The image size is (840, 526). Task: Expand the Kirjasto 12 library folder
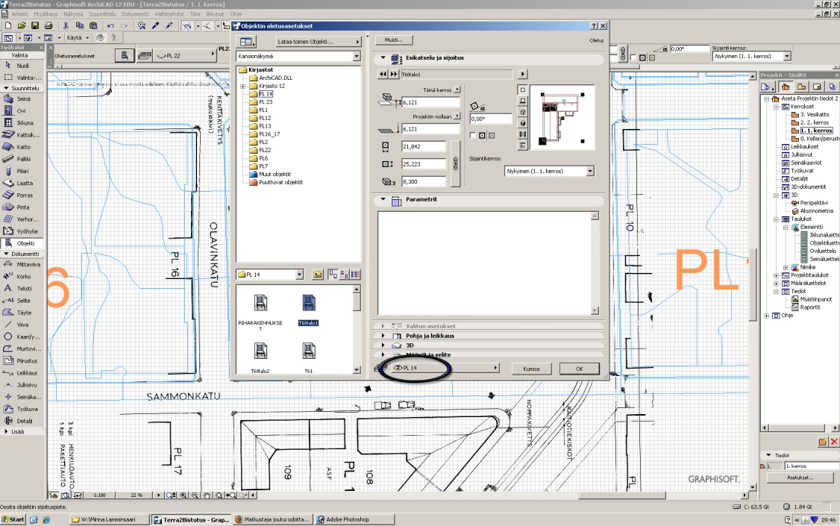242,87
